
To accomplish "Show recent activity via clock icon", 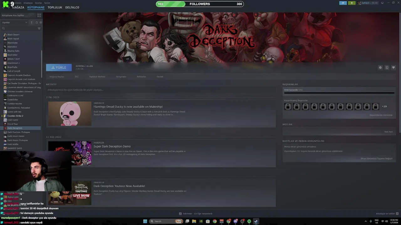I will pyautogui.click(x=37, y=22).
